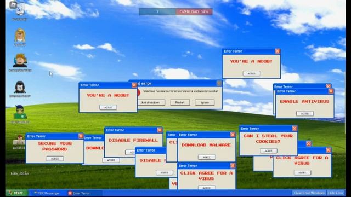This screenshot has height=197, width=351.
Task: Click the OVERLOAD 34% progress bar
Action: tap(194, 11)
